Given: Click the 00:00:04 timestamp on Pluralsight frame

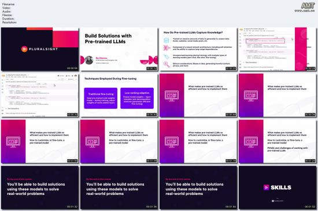Looking at the screenshot, I should point(72,69).
